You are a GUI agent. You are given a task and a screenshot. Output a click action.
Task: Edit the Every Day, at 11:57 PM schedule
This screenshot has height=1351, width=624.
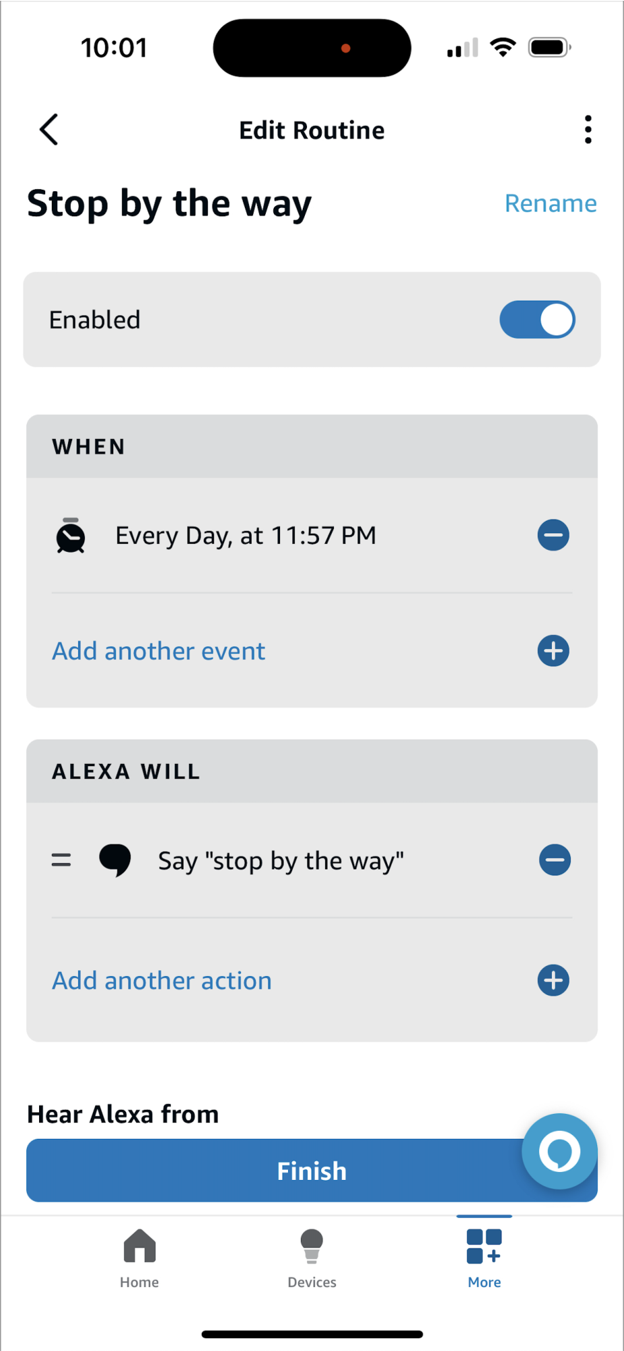246,536
